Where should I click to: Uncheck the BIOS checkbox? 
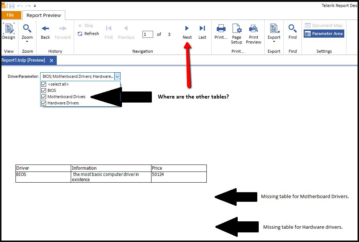pyautogui.click(x=44, y=90)
